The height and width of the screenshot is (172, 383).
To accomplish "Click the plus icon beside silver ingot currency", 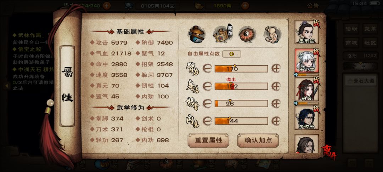I will tap(245, 6).
